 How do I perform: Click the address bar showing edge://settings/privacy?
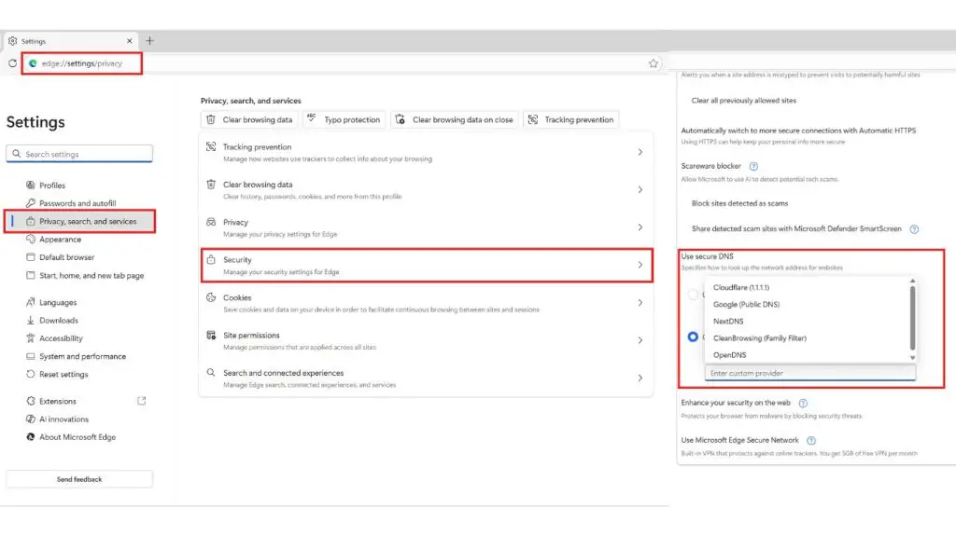tap(82, 63)
